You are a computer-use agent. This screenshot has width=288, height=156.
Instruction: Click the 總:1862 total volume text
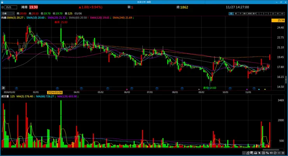click(x=182, y=7)
